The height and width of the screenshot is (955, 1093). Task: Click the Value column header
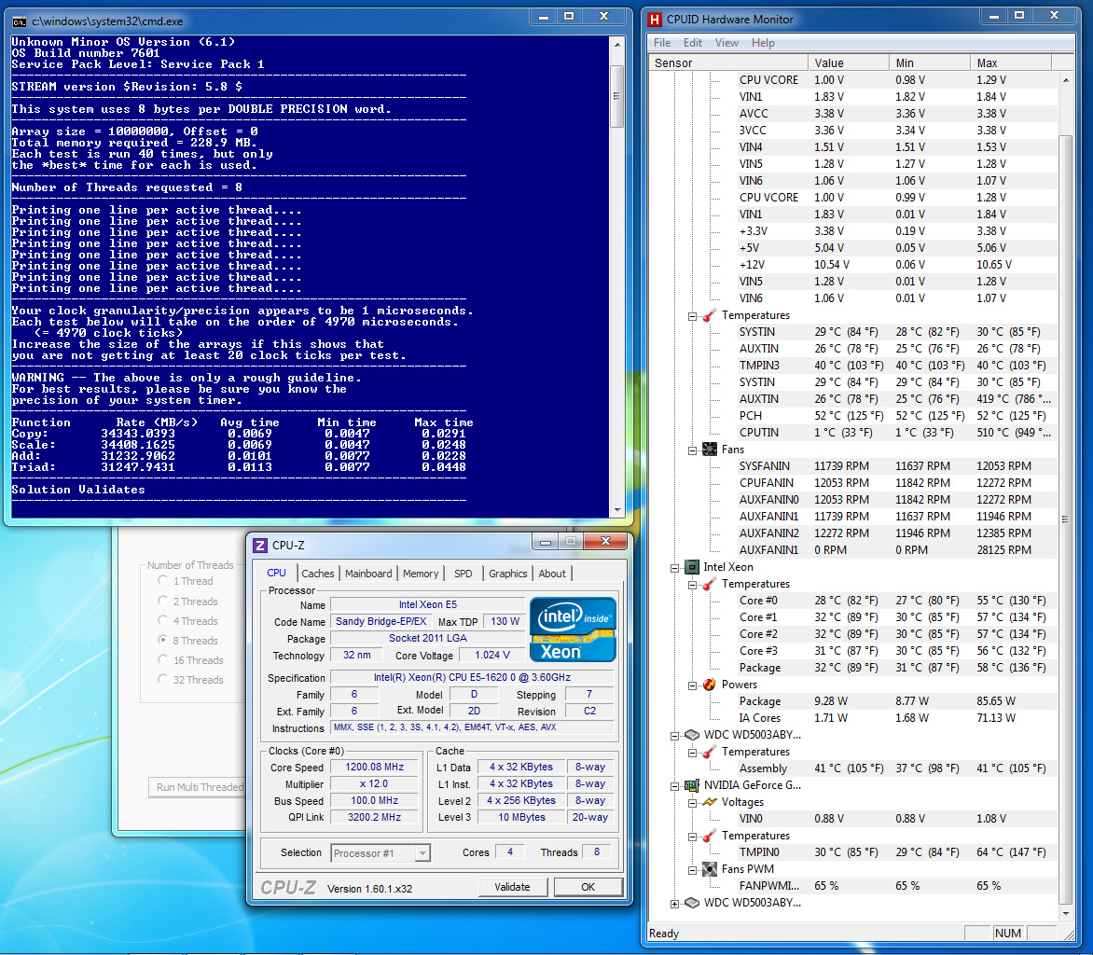[x=849, y=62]
